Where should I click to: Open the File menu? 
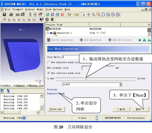pos(8,9)
